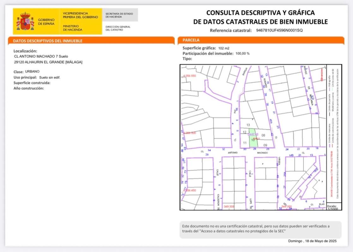Click parcel 08 on the cadastral map

coord(264,135)
